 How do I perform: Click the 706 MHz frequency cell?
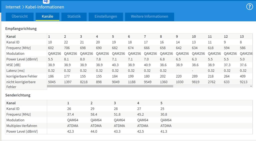click(67, 48)
